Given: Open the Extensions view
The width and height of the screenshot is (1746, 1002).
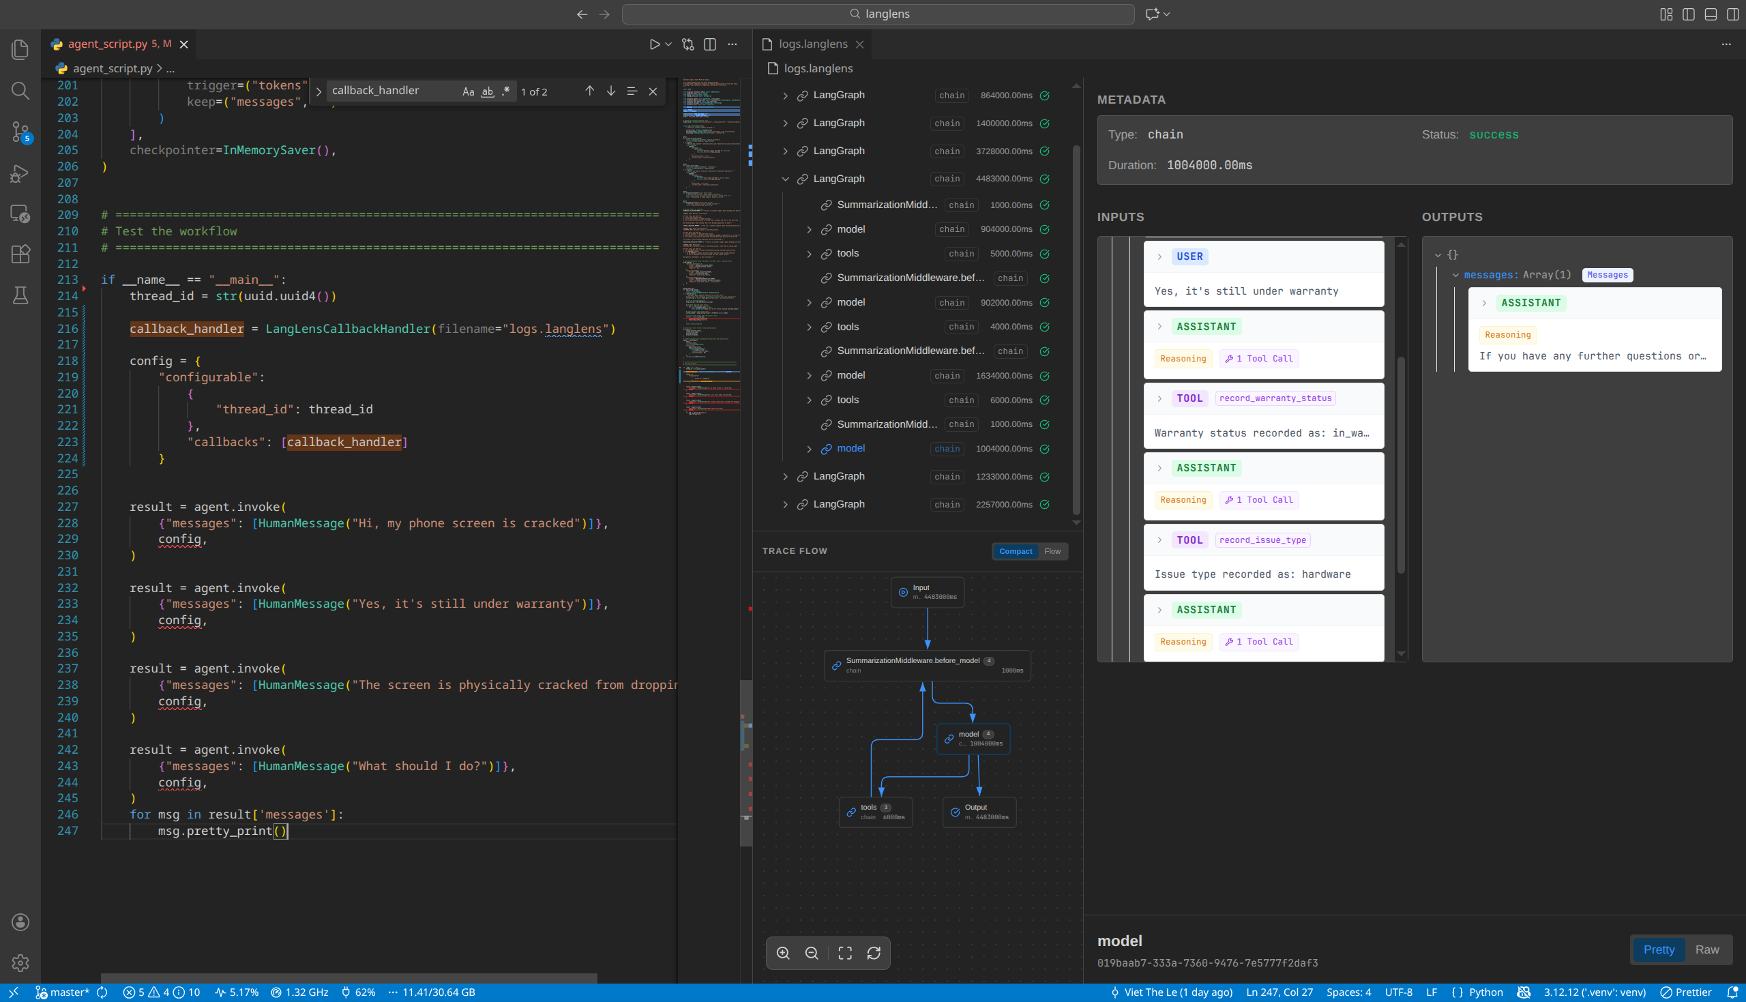Looking at the screenshot, I should click(20, 254).
